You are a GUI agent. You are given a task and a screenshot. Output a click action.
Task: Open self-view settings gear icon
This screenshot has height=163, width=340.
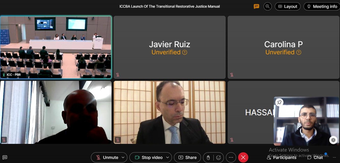[x=333, y=140]
